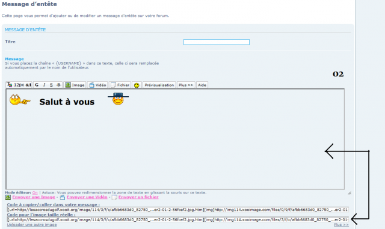Grab the textarea resize handle corner

pyautogui.click(x=350, y=193)
